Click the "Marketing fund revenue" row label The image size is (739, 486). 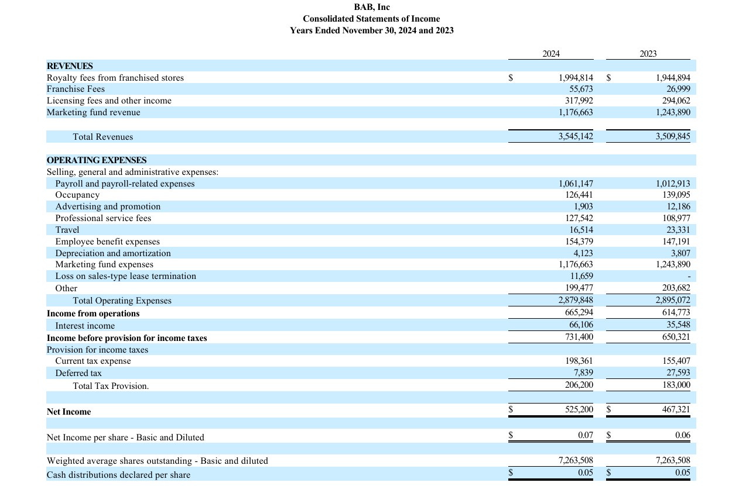94,112
